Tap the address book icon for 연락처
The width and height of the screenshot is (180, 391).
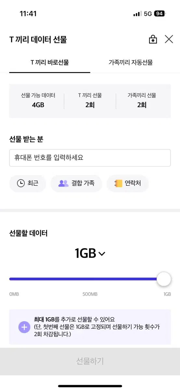tap(118, 183)
